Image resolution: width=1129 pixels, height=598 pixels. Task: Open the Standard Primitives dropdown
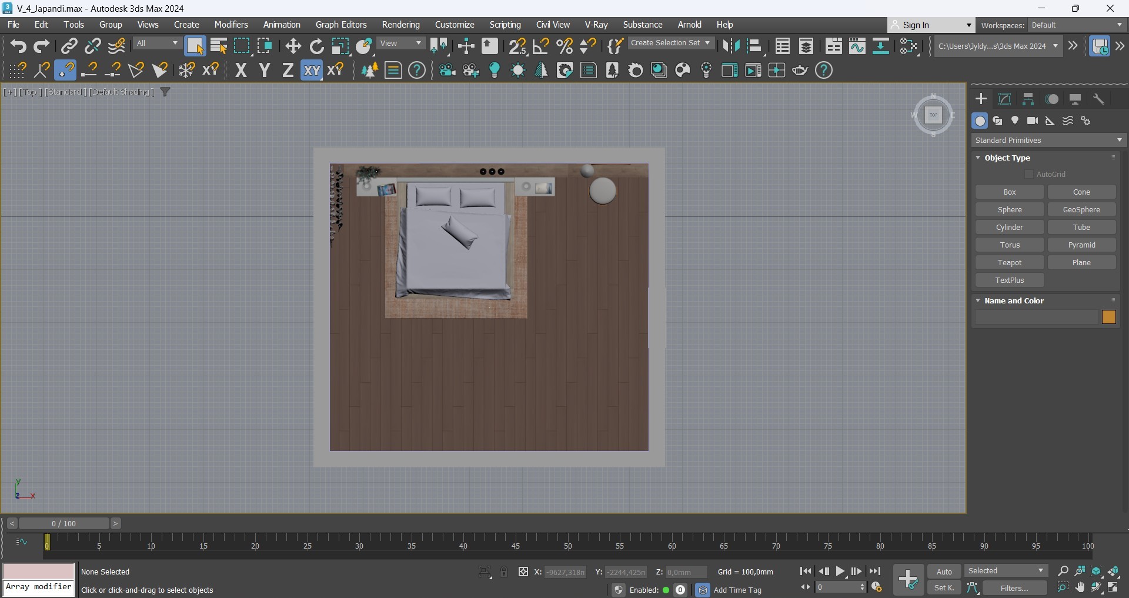point(1048,140)
